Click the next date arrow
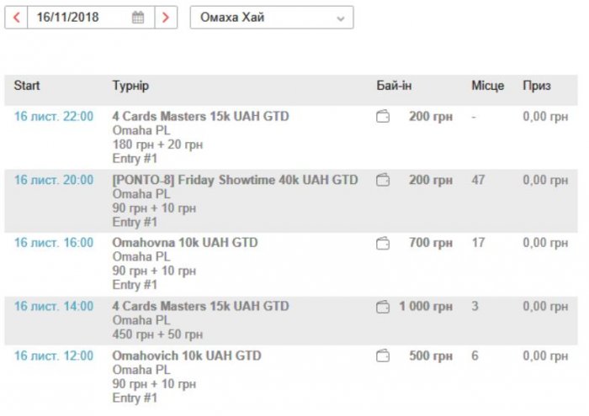 click(x=166, y=18)
